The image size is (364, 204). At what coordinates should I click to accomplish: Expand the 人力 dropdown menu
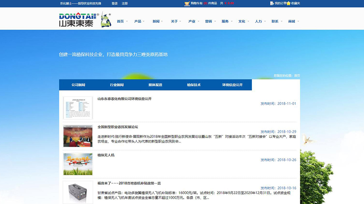click(x=259, y=21)
